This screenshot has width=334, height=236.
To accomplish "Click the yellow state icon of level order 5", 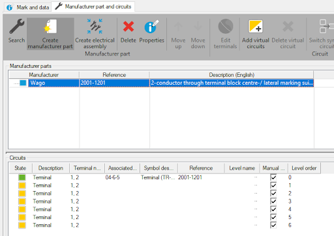I will pyautogui.click(x=22, y=217).
